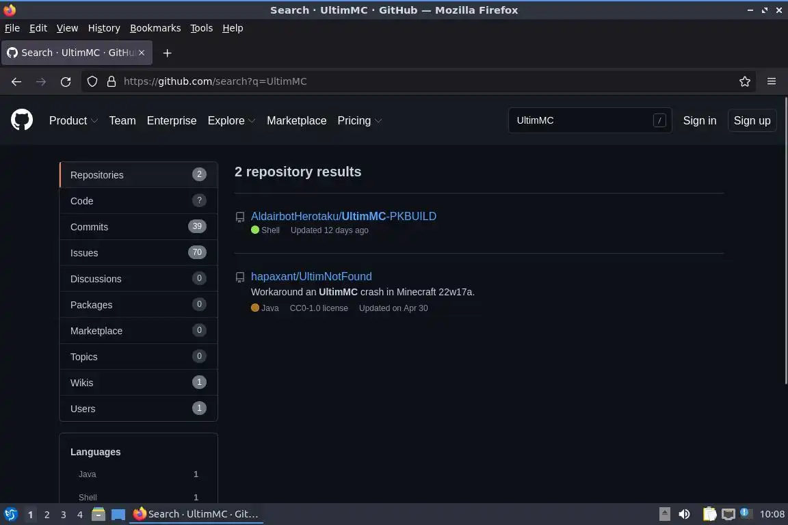Select Code search filter
Screen dimensions: 788x525
[139, 201]
